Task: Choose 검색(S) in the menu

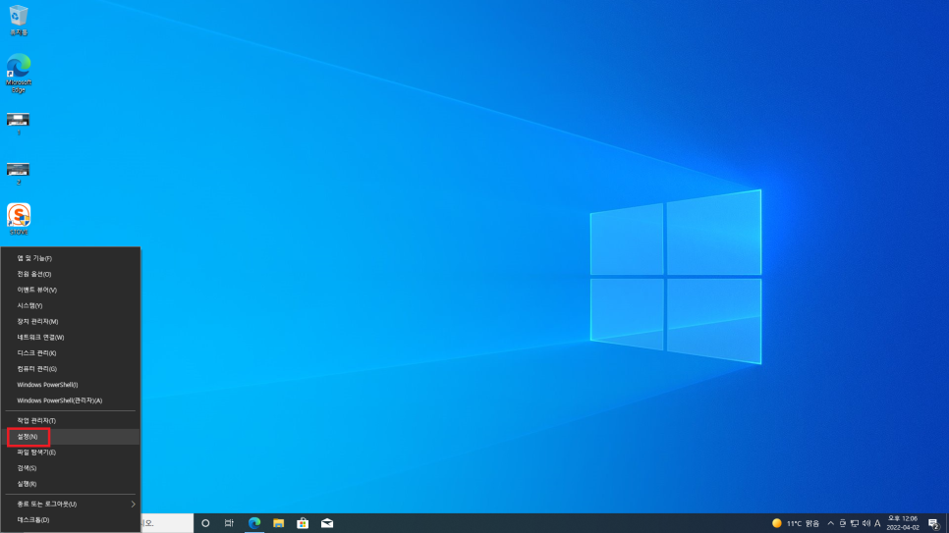Action: (x=70, y=467)
